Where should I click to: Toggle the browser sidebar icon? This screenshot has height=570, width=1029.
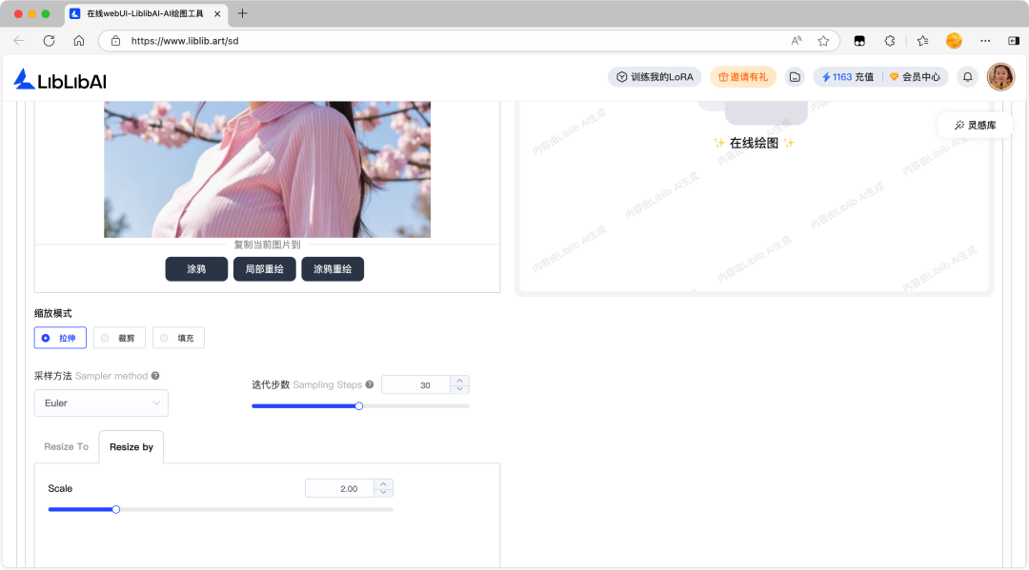pyautogui.click(x=1013, y=41)
